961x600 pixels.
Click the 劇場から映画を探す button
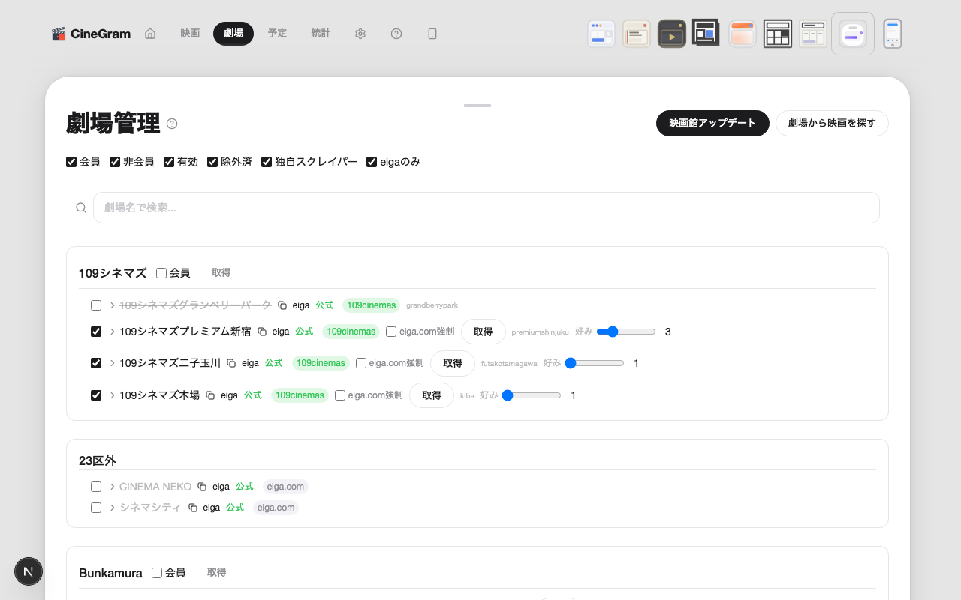click(x=832, y=122)
